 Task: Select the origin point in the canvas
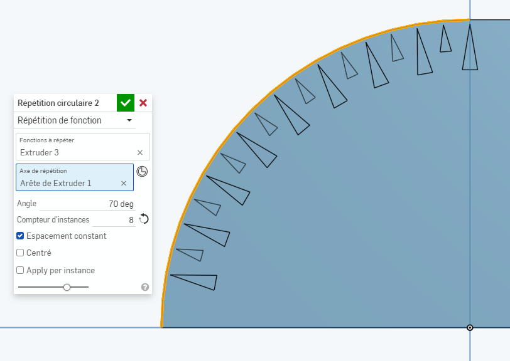click(470, 328)
